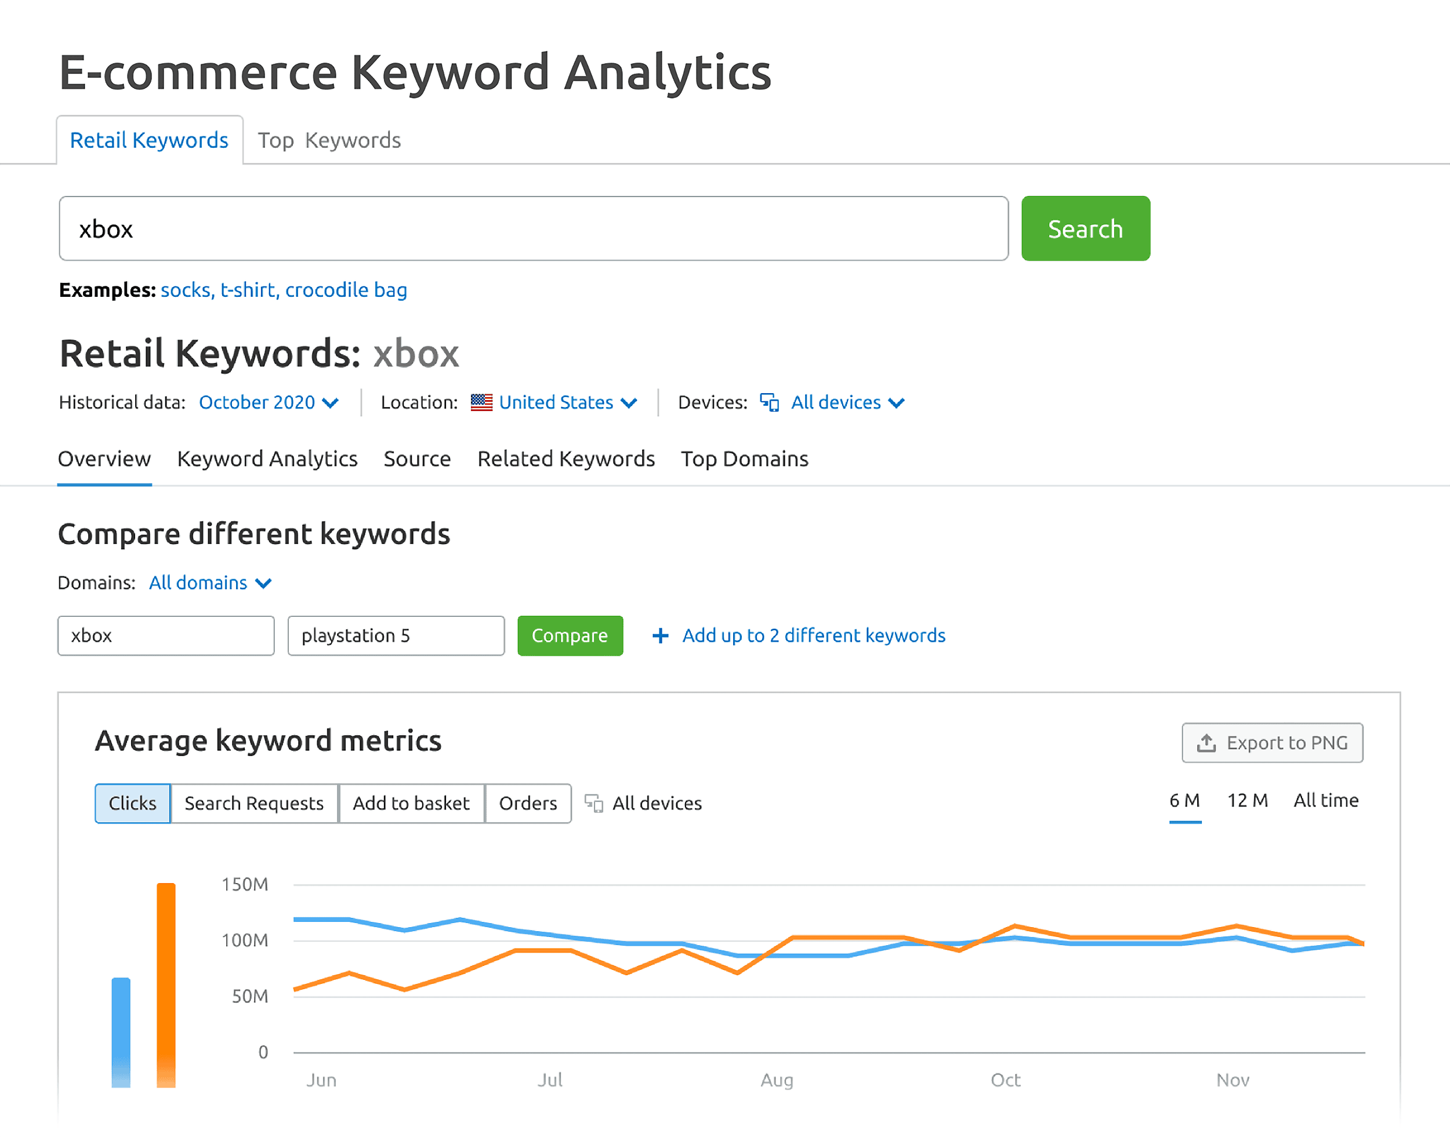Open the Top Domains sub-tab
This screenshot has width=1450, height=1137.
click(744, 459)
